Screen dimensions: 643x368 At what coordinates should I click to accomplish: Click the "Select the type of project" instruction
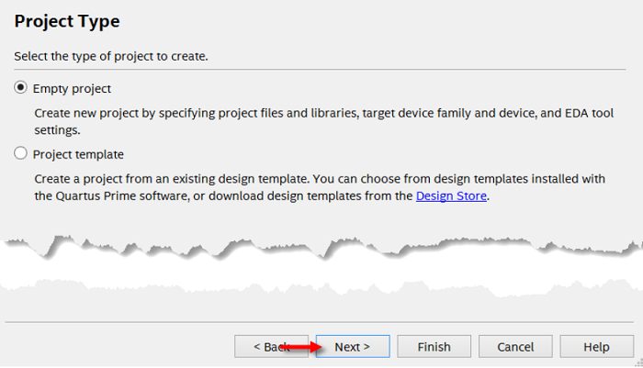click(x=111, y=57)
